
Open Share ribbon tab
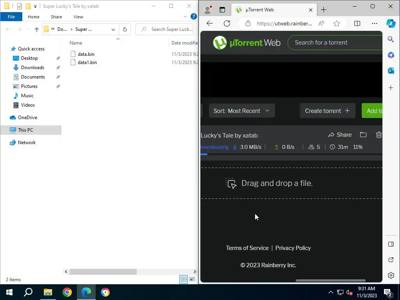pyautogui.click(x=56, y=16)
